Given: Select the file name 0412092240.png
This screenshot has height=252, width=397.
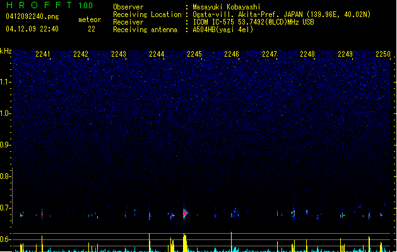Looking at the screenshot, I should click(32, 16).
